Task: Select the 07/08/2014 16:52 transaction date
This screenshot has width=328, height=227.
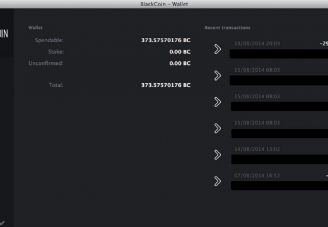Action: 257,175
